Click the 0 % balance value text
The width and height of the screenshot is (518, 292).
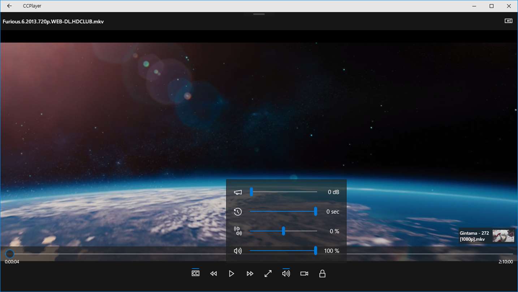click(x=334, y=231)
